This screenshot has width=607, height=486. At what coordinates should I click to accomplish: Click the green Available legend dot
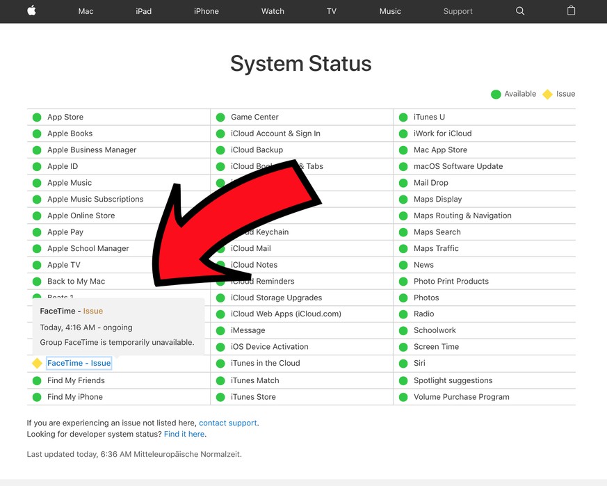pos(496,95)
